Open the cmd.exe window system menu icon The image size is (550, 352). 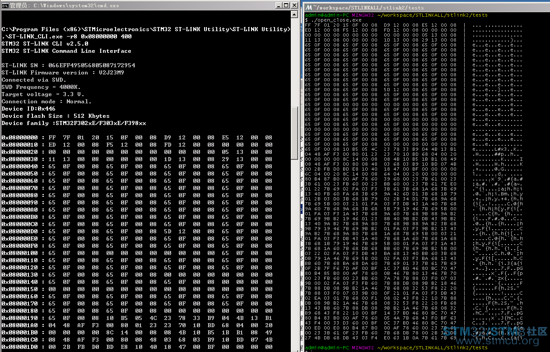pyautogui.click(x=5, y=5)
